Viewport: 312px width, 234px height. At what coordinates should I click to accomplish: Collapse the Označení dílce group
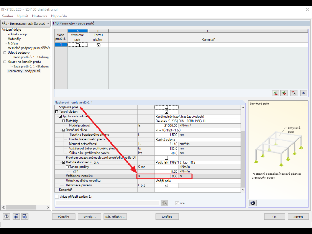[x=64, y=130]
